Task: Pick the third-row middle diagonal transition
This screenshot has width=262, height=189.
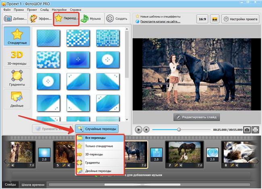Action: pos(78,81)
